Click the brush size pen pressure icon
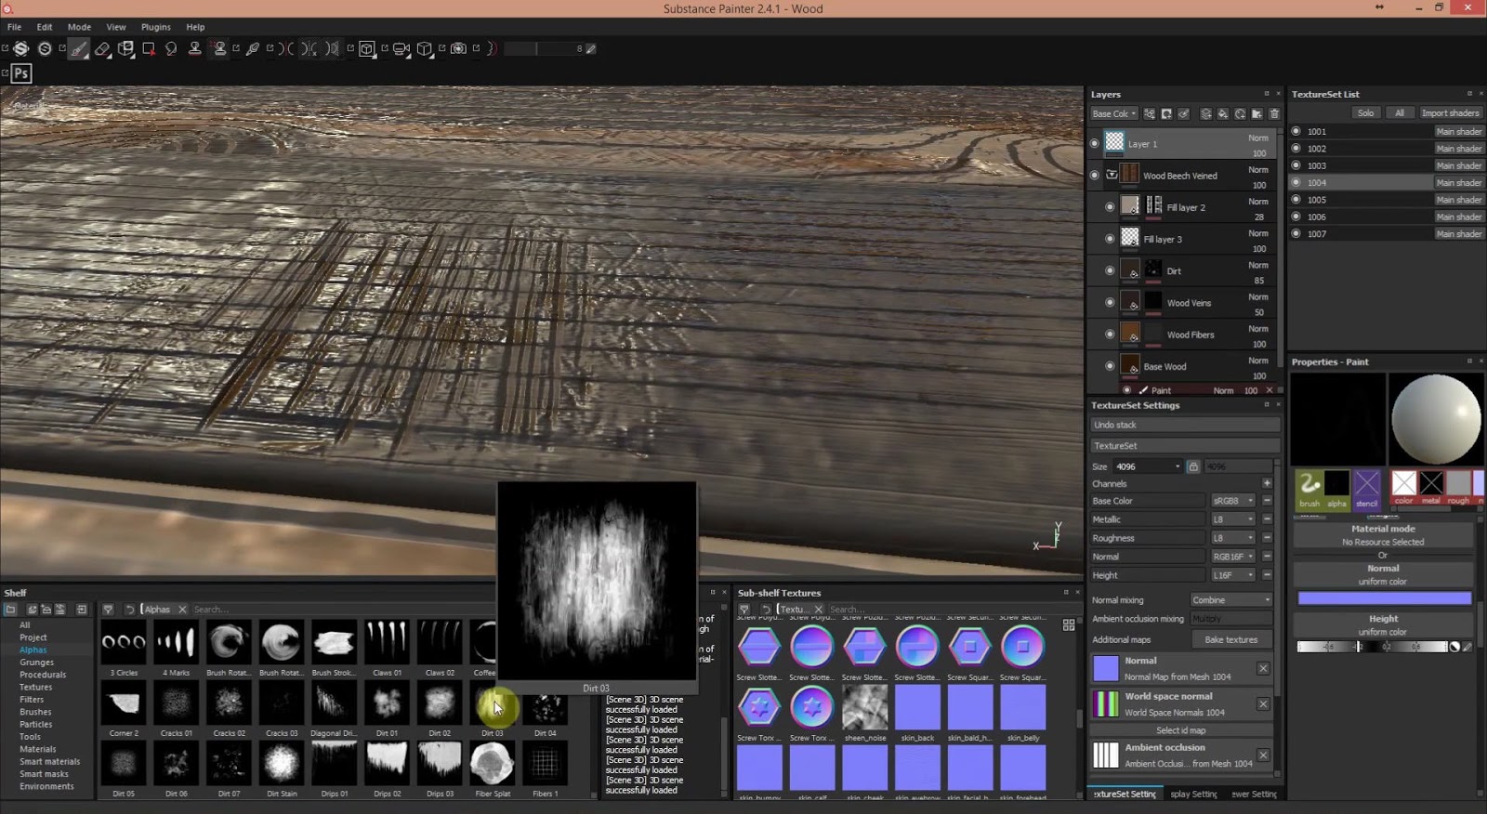Image resolution: width=1487 pixels, height=814 pixels. pyautogui.click(x=591, y=49)
